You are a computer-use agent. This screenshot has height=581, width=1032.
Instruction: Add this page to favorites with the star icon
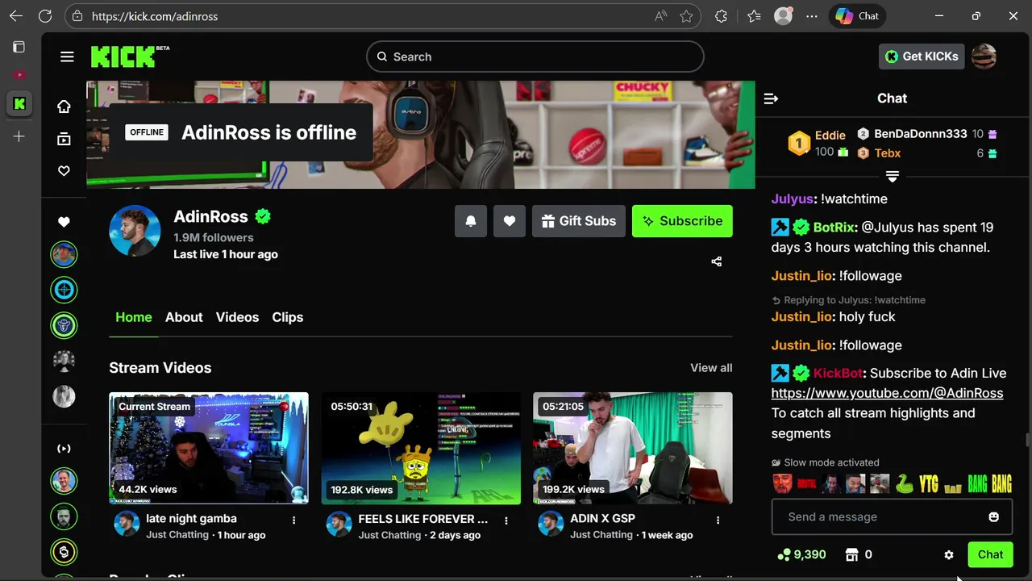pos(686,16)
